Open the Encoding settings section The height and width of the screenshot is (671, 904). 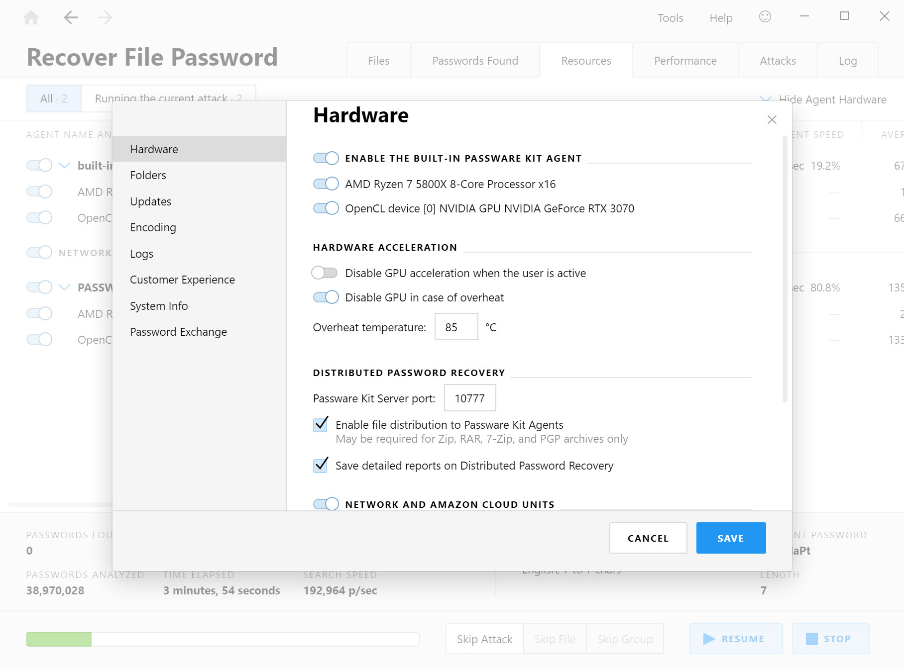pos(153,227)
